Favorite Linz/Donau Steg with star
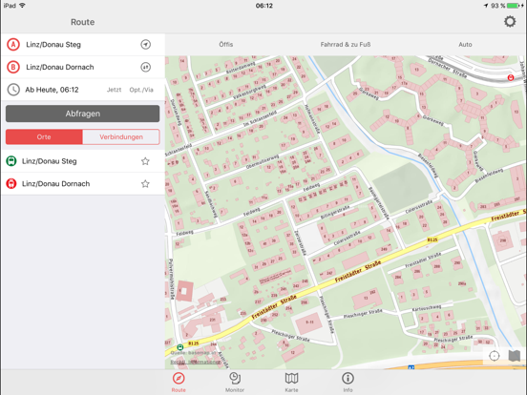This screenshot has height=395, width=527. [x=145, y=161]
